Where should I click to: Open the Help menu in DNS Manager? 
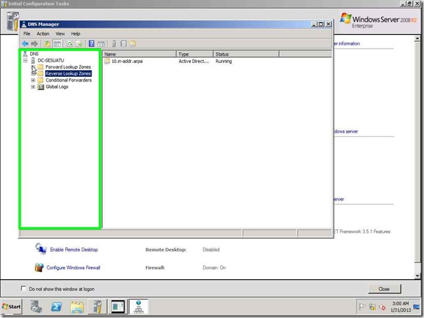coord(76,34)
